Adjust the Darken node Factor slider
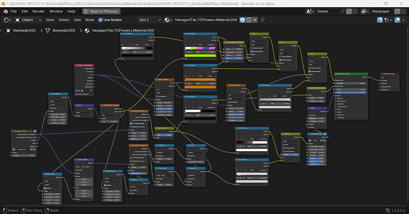This screenshot has width=409, height=214. pyautogui.click(x=290, y=154)
